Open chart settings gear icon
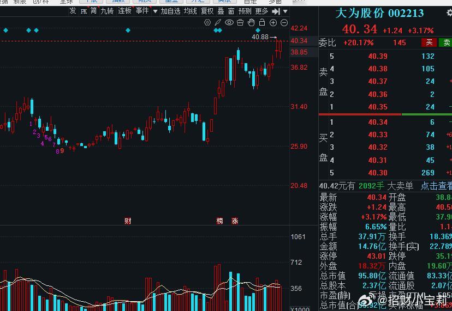This screenshot has height=311, width=452. (207, 23)
